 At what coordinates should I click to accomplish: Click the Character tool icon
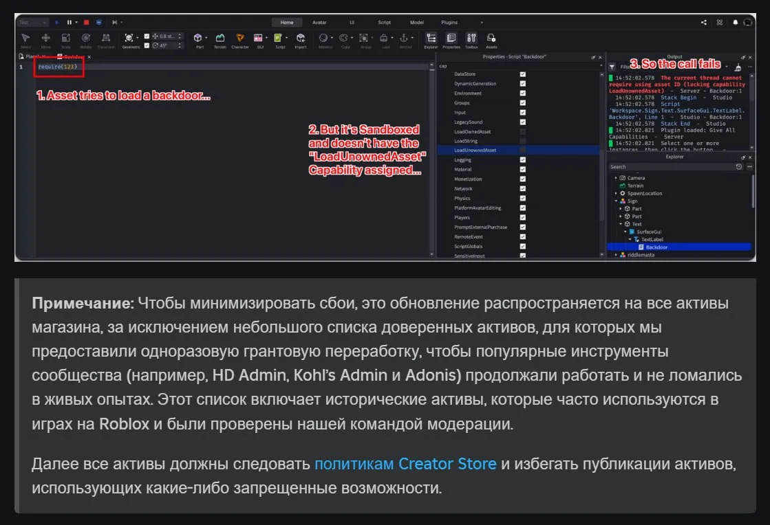click(240, 38)
